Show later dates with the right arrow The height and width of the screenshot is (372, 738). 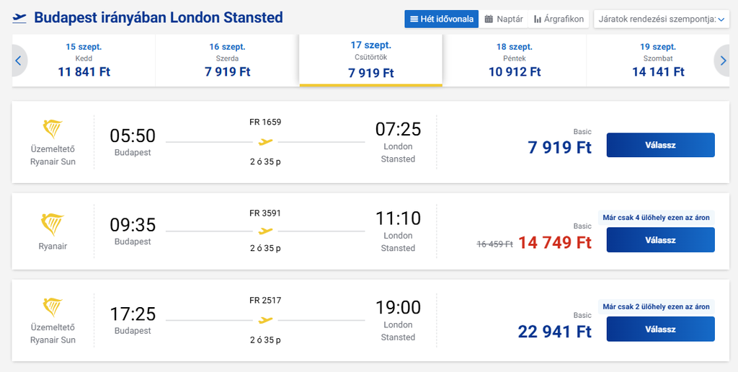722,61
